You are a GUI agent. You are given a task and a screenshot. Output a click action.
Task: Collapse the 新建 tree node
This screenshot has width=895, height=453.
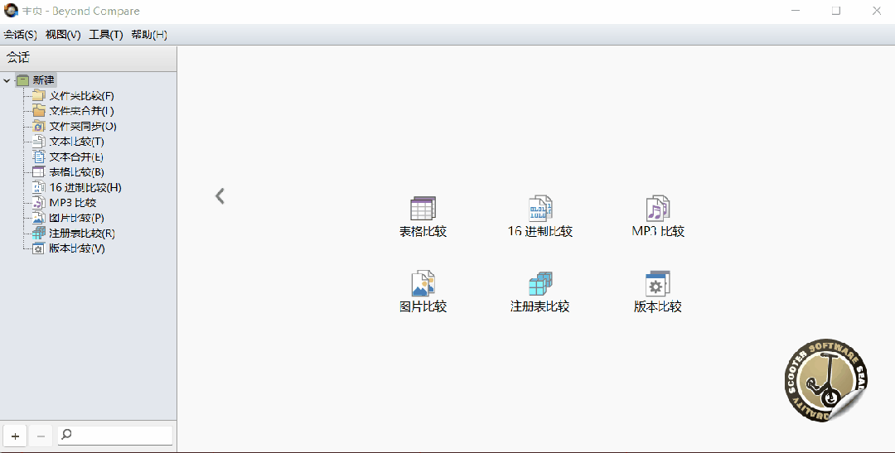(x=7, y=80)
